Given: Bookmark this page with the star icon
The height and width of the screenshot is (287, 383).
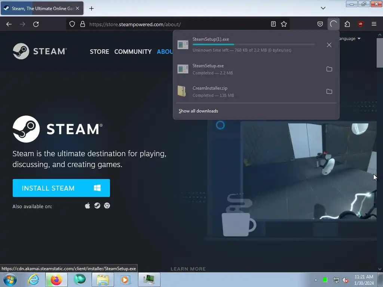Looking at the screenshot, I should click(284, 24).
